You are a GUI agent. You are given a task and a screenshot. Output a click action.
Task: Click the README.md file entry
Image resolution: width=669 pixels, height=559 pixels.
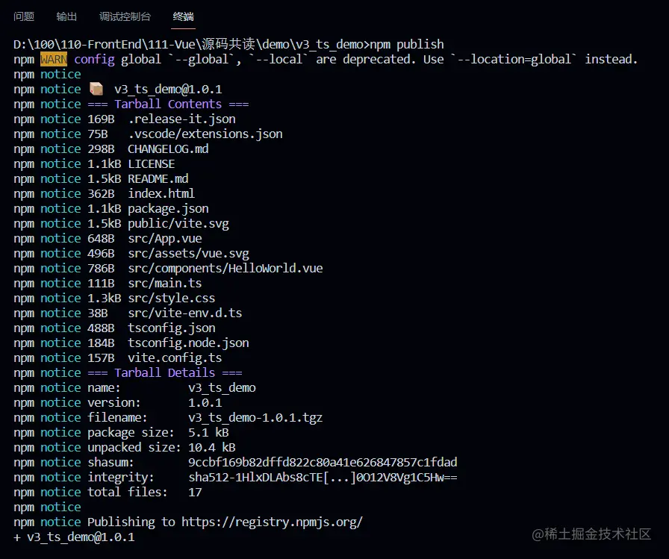tap(158, 178)
